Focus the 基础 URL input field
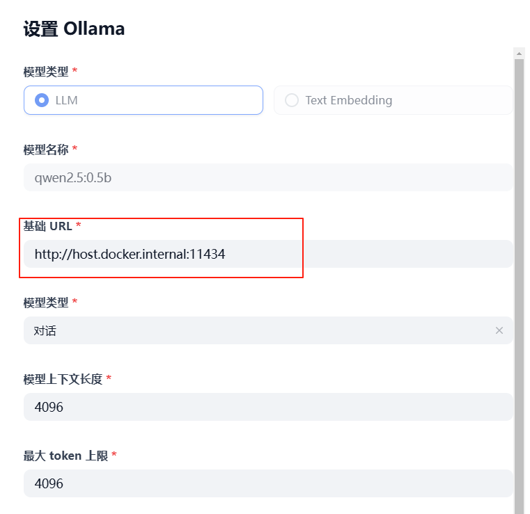The width and height of the screenshot is (530, 514). [268, 254]
